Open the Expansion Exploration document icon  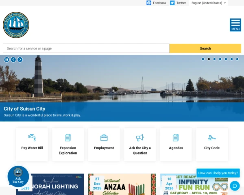(x=68, y=137)
